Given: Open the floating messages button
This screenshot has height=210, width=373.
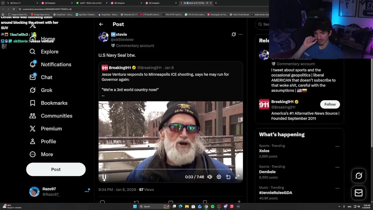Looking at the screenshot, I should tap(359, 193).
